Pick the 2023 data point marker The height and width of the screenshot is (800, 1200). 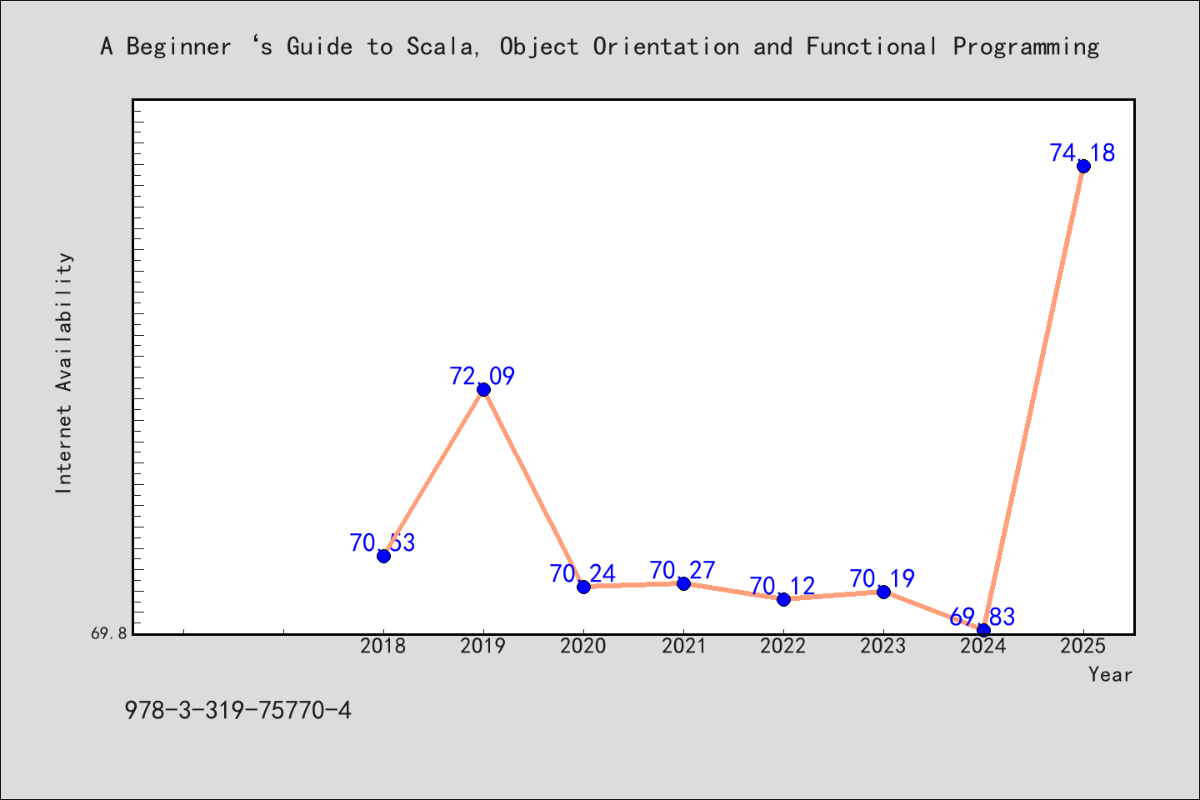883,592
